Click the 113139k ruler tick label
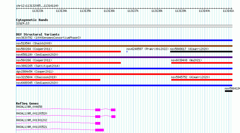The width and height of the screenshot is (240, 133). click(x=181, y=11)
